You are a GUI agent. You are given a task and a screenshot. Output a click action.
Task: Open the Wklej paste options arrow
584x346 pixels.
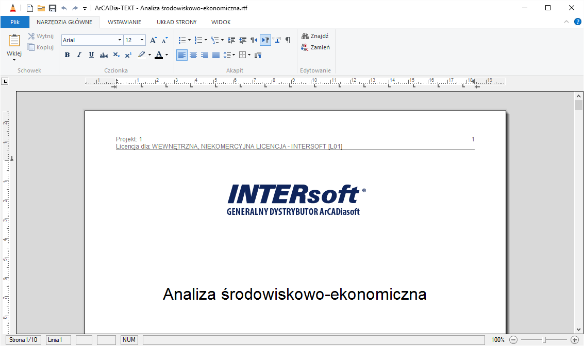click(x=14, y=60)
